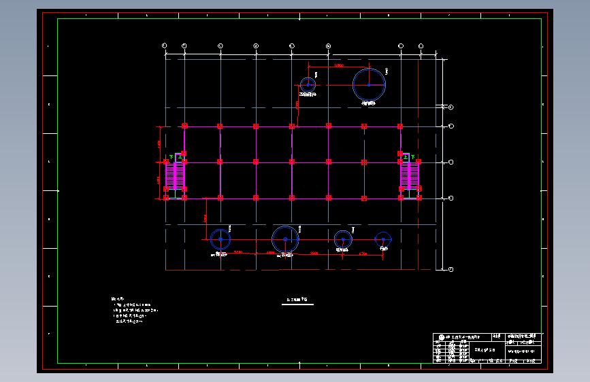
Task: Click the underlined drawing title below the plan
Action: coord(297,300)
